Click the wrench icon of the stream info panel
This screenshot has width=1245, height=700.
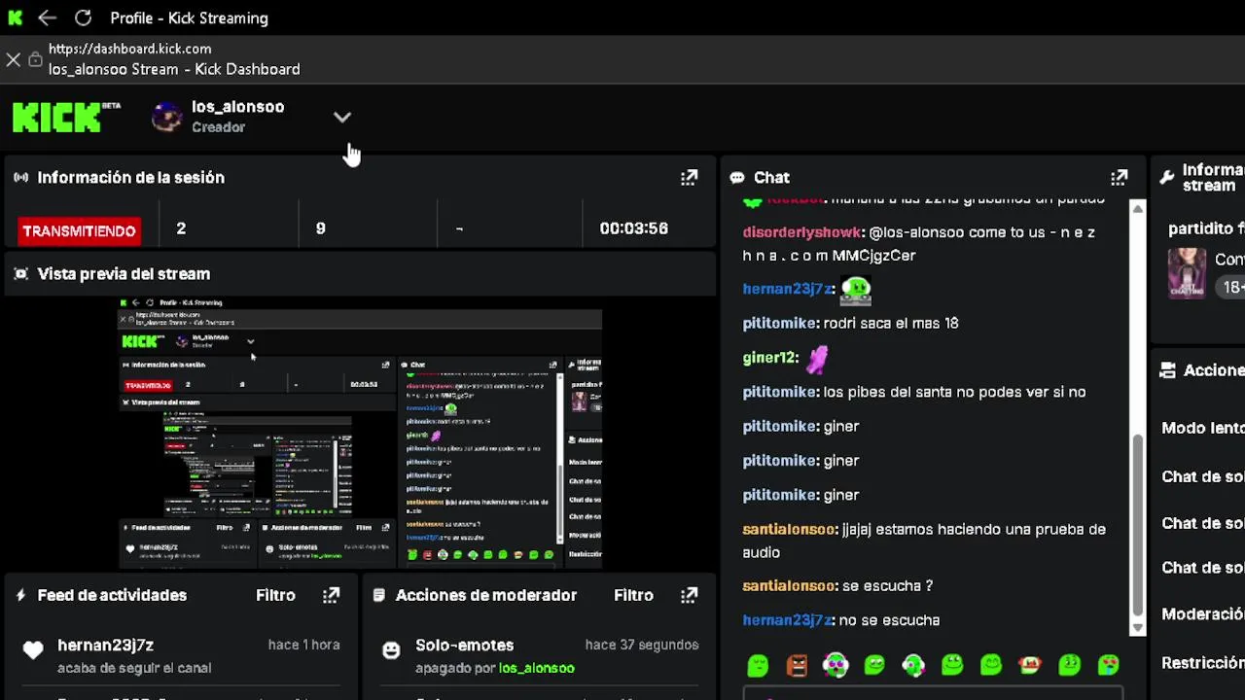[1167, 177]
